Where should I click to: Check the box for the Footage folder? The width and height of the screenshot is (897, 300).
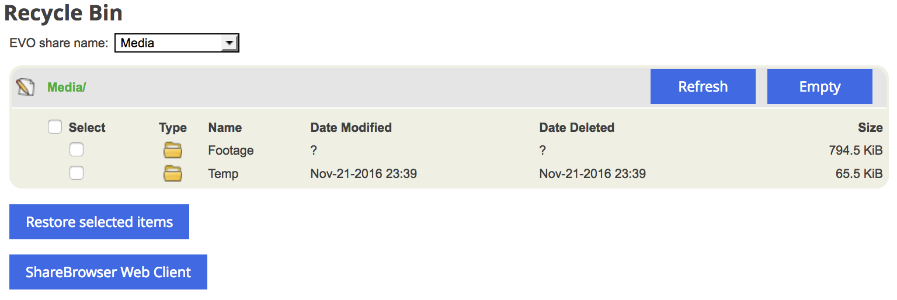77,150
